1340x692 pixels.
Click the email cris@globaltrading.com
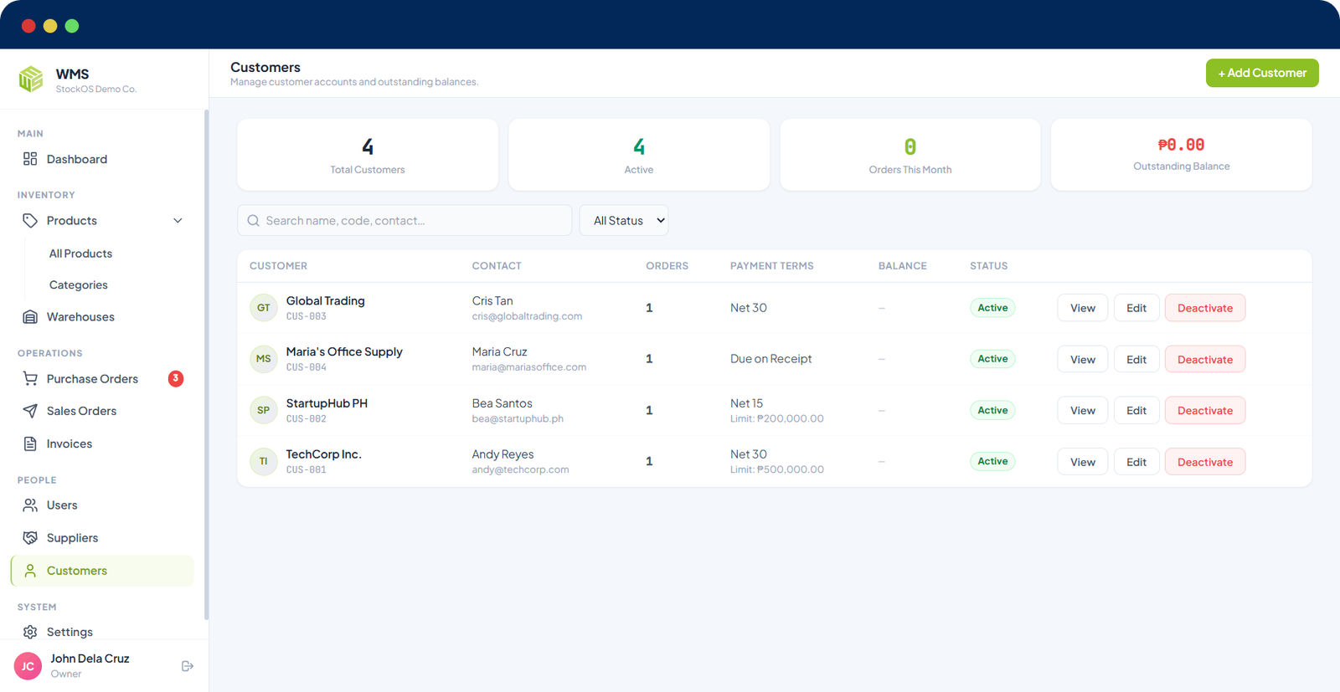click(527, 316)
